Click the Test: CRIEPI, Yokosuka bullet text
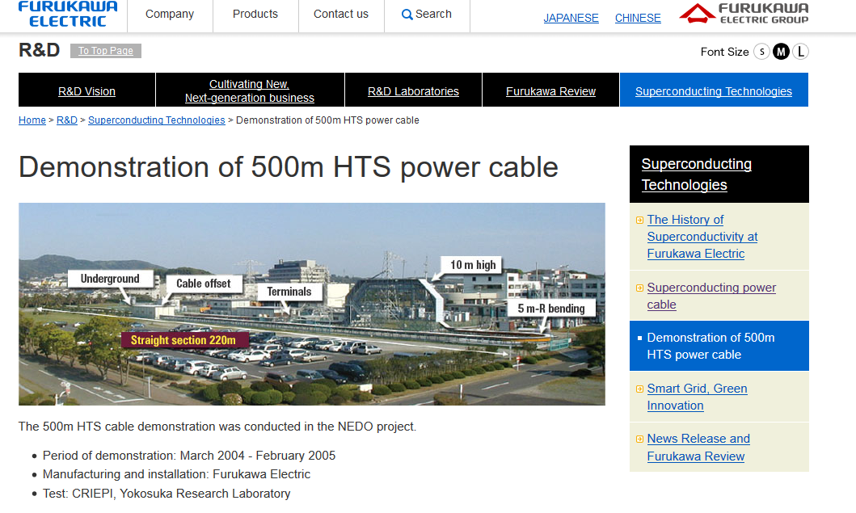 point(167,494)
